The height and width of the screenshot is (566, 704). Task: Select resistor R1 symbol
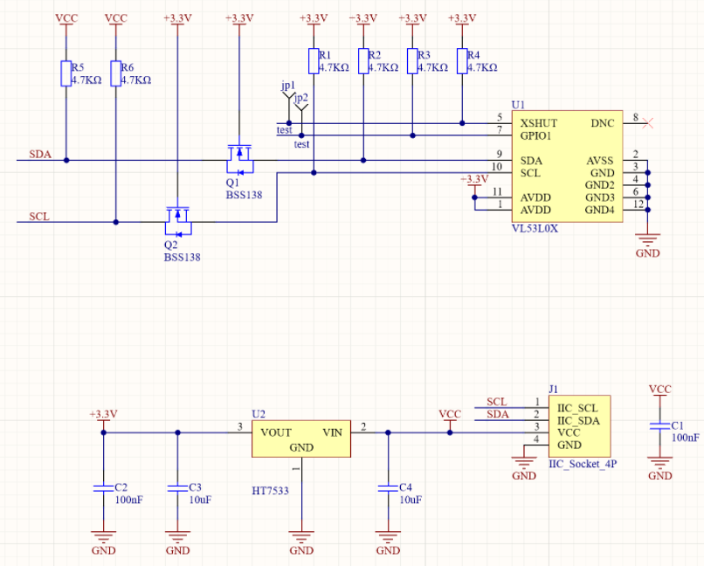[314, 60]
